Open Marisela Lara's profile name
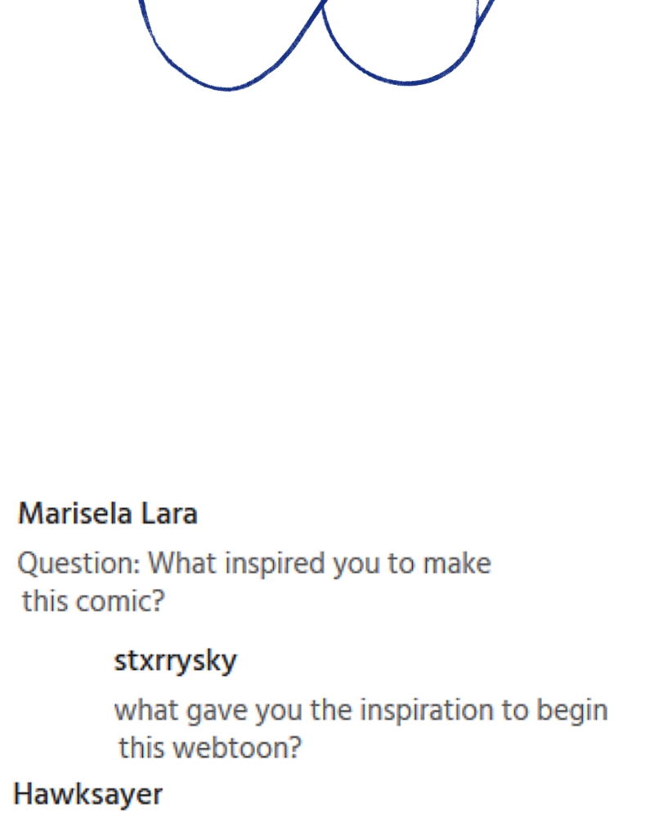This screenshot has height=817, width=654. pos(107,514)
